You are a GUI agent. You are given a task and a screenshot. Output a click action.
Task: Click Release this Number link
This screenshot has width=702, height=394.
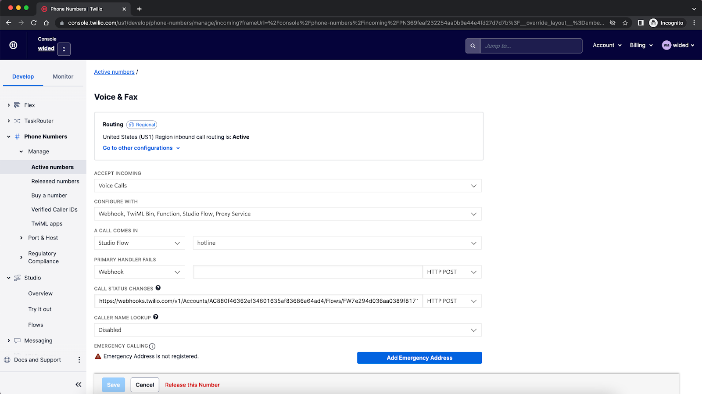192,385
